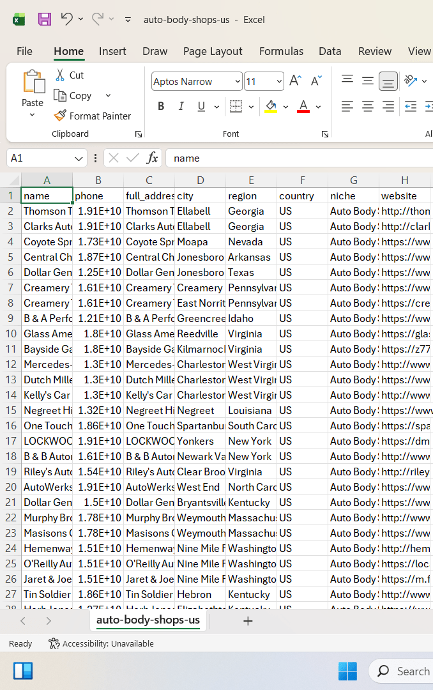Apply cell borders
This screenshot has width=433, height=690.
pos(236,106)
